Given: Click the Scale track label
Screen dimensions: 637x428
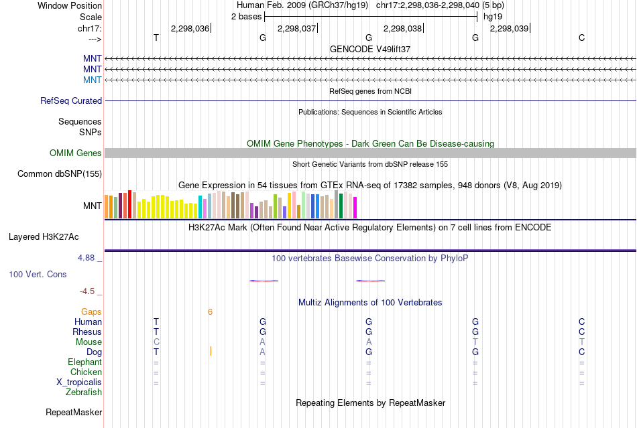Looking at the screenshot, I should pyautogui.click(x=91, y=17).
